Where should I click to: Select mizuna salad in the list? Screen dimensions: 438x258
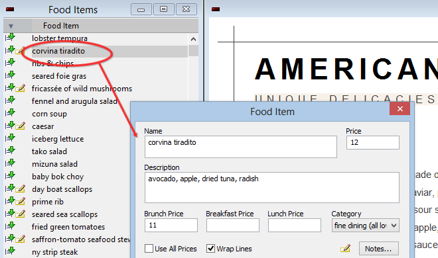tap(54, 164)
